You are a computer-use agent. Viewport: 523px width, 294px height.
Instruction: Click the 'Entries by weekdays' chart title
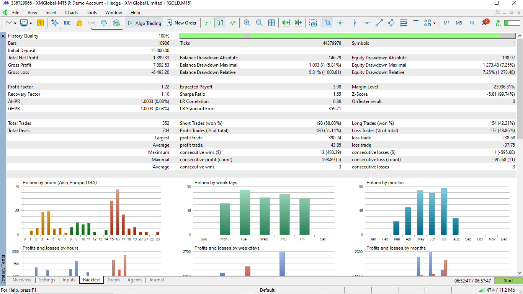click(216, 183)
